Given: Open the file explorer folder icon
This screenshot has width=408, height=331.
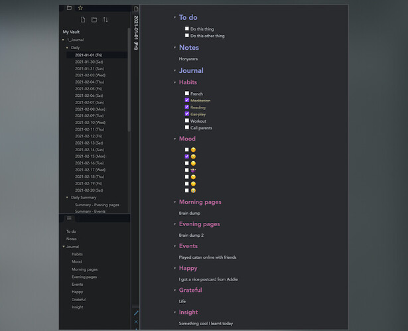Looking at the screenshot, I should point(69,8).
